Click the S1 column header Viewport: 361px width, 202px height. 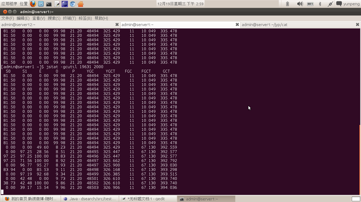point(25,71)
